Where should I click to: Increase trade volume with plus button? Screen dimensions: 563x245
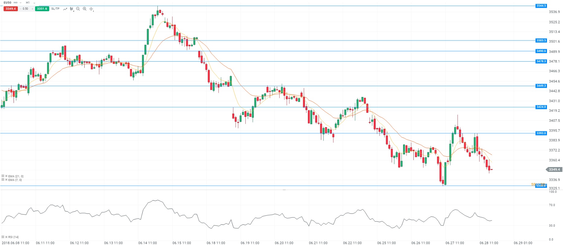(x=33, y=9)
